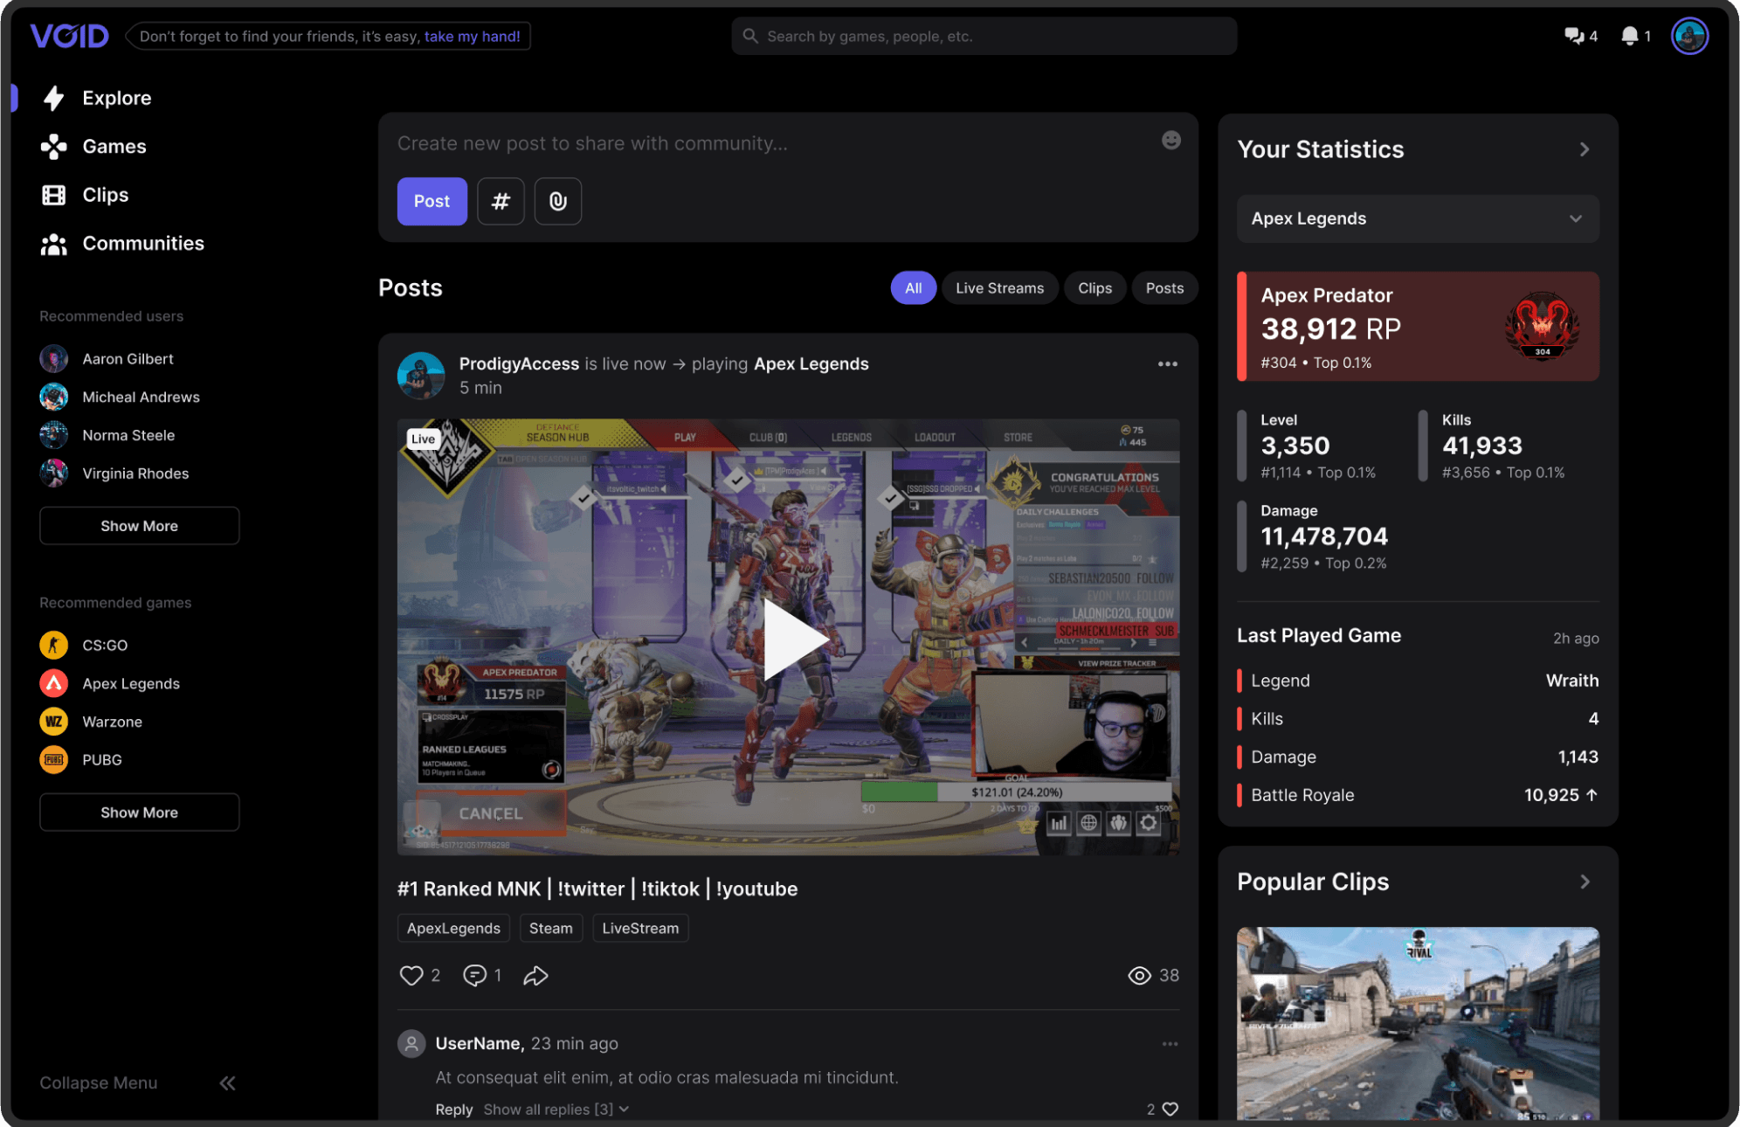
Task: Like ProdigyAccess's live stream post
Action: pyautogui.click(x=411, y=975)
